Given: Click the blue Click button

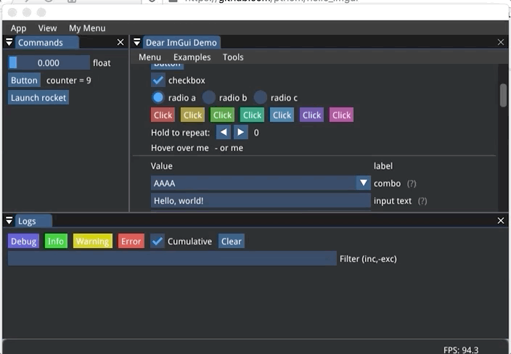Looking at the screenshot, I should 282,115.
